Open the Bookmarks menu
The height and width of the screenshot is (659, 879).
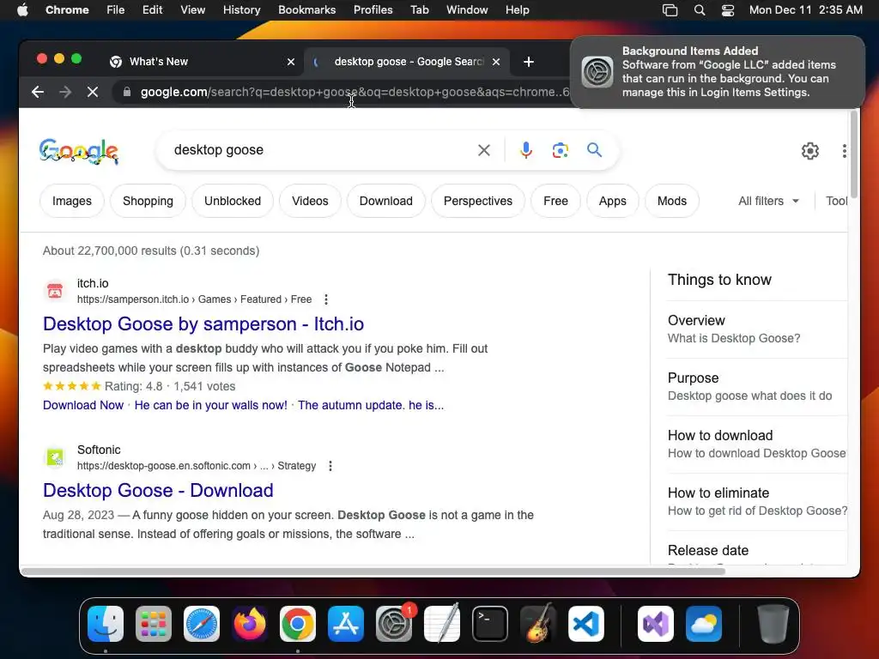click(306, 10)
